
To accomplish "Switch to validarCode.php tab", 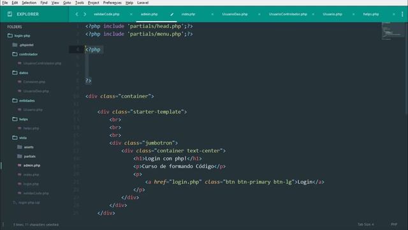I will point(106,14).
